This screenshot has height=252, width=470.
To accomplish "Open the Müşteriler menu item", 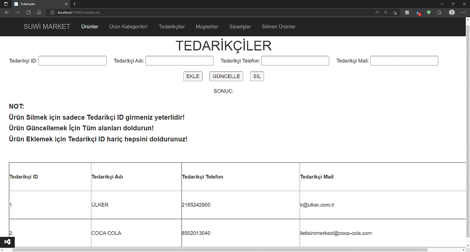I will click(x=207, y=26).
